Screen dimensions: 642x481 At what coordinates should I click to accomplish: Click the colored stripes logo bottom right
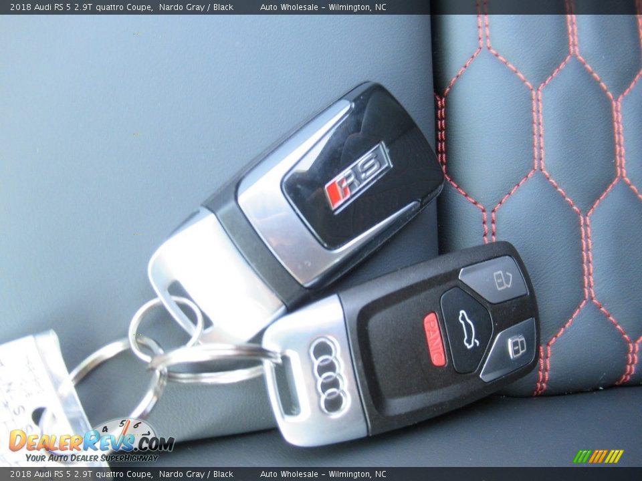(598, 456)
